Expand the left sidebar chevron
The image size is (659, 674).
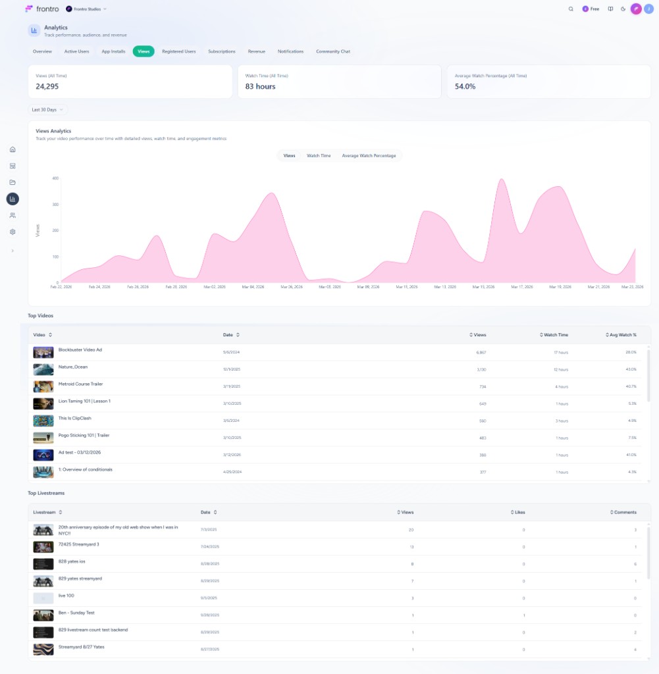(x=13, y=251)
